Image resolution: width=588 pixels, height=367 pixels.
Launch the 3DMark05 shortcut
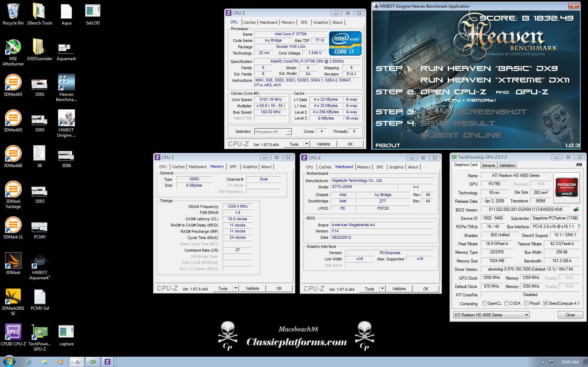pyautogui.click(x=13, y=121)
